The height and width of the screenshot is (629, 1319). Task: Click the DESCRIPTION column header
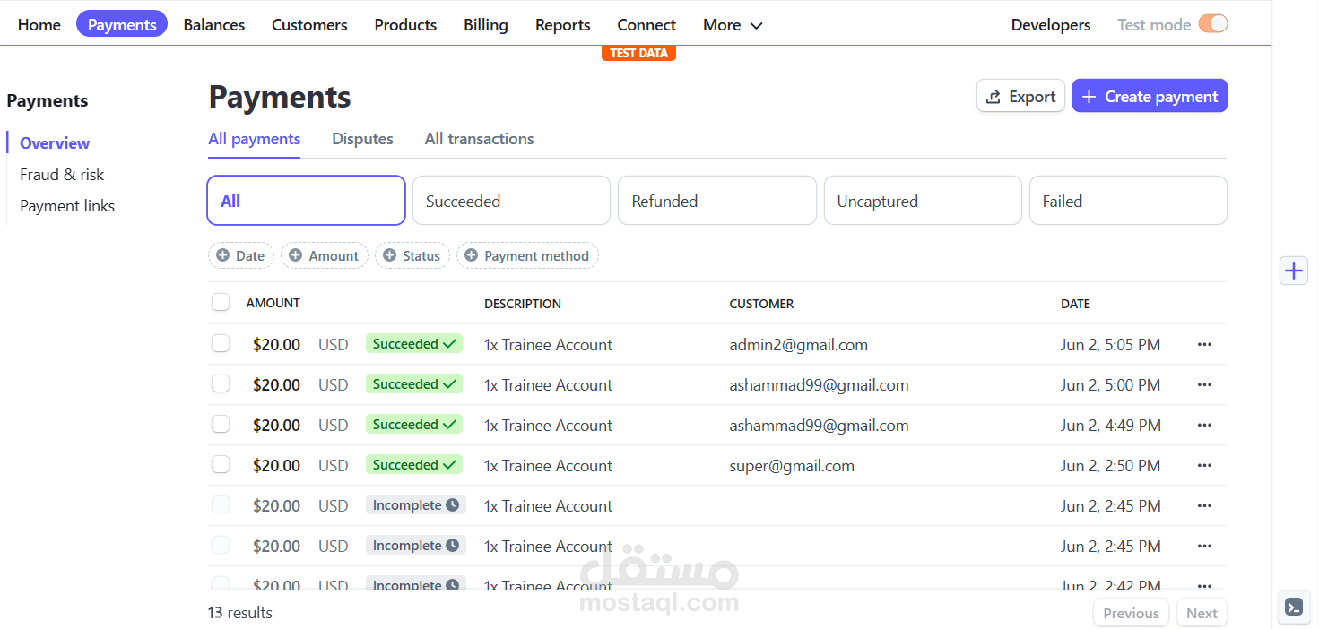[x=523, y=304]
